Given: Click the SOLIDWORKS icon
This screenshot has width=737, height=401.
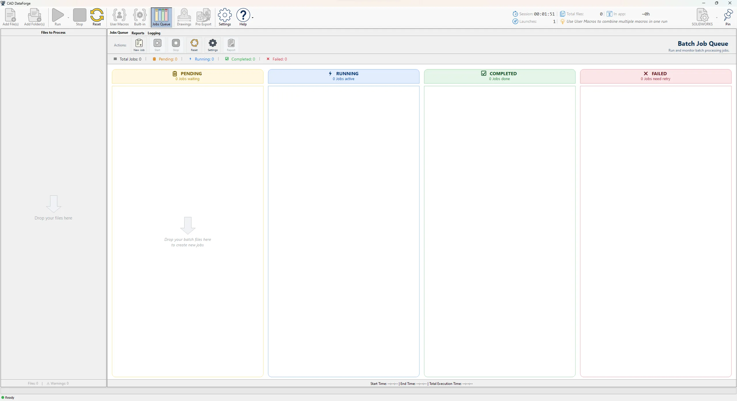Looking at the screenshot, I should [702, 15].
